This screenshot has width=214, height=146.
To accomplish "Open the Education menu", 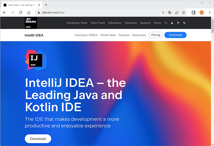I will click(115, 23).
